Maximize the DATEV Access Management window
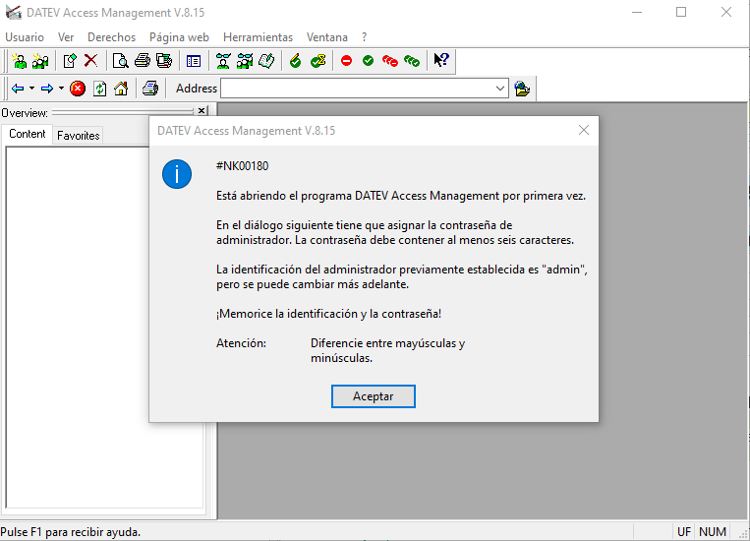750x541 pixels. pyautogui.click(x=681, y=13)
